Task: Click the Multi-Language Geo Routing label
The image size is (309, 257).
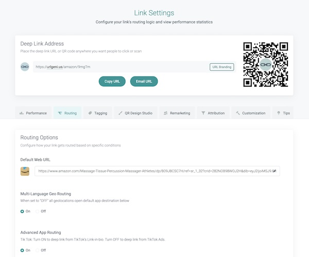Action: tap(46, 194)
